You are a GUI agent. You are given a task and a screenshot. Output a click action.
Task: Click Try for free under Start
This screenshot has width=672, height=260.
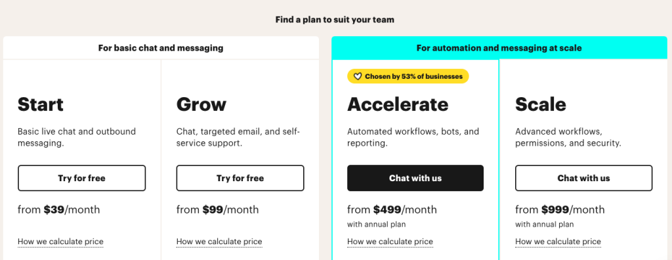(x=81, y=178)
